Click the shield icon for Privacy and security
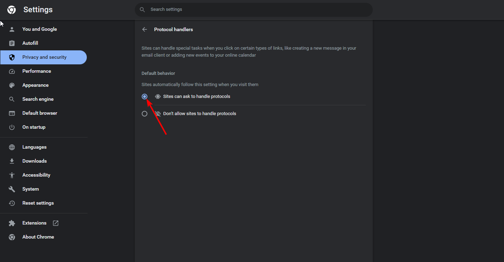This screenshot has width=504, height=262. [x=12, y=57]
